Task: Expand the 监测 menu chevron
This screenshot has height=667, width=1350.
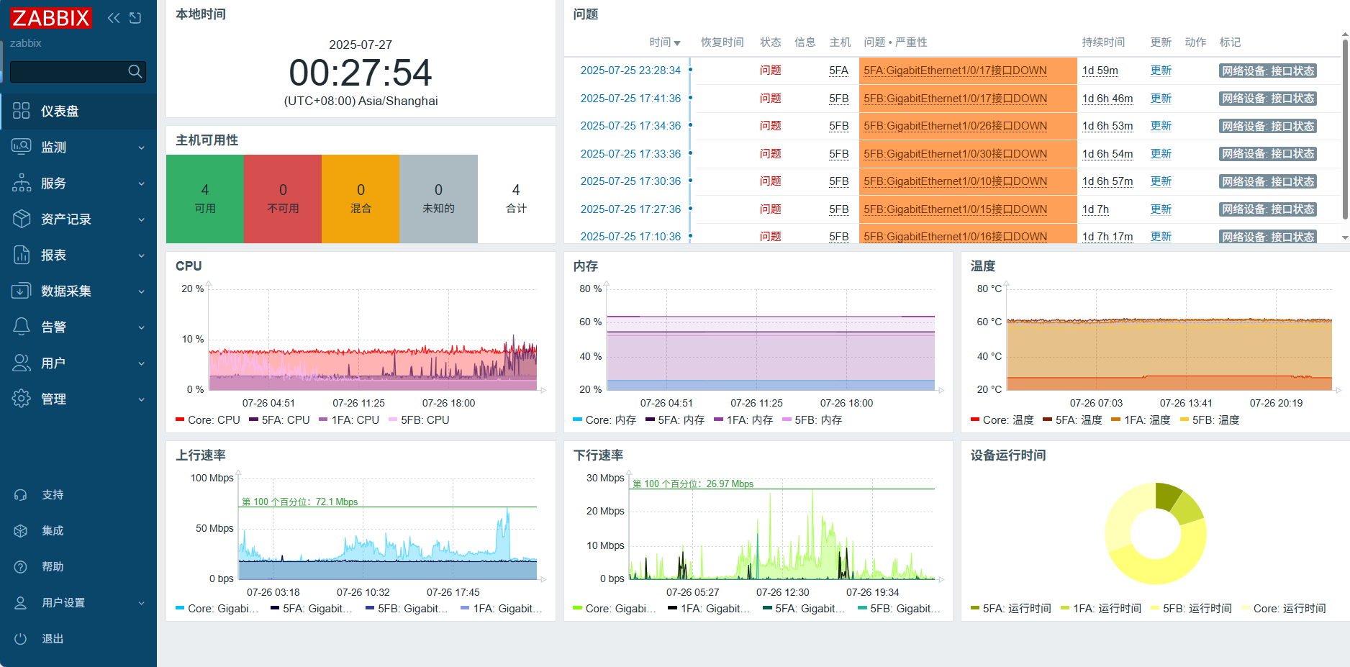Action: tap(141, 148)
